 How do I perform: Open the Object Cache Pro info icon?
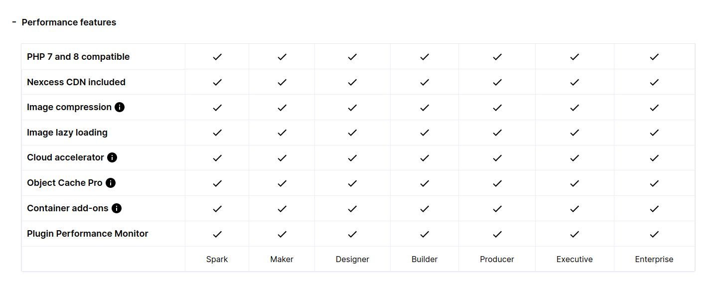point(111,183)
